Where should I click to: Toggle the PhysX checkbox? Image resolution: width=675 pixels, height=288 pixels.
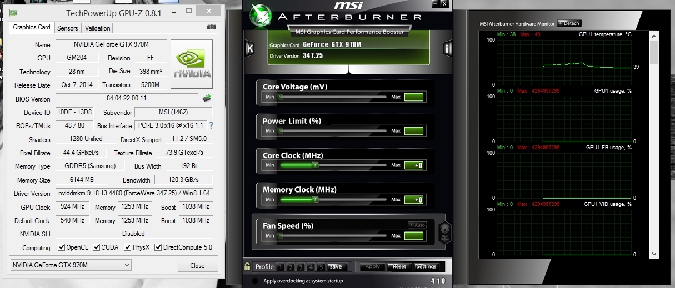click(128, 247)
